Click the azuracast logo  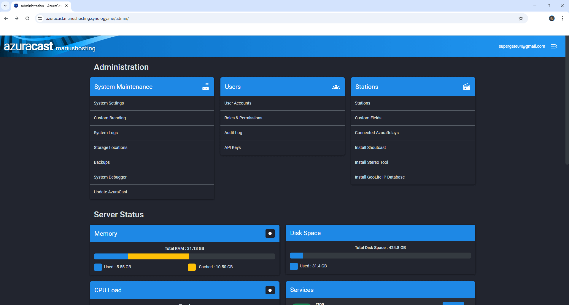[x=28, y=46]
